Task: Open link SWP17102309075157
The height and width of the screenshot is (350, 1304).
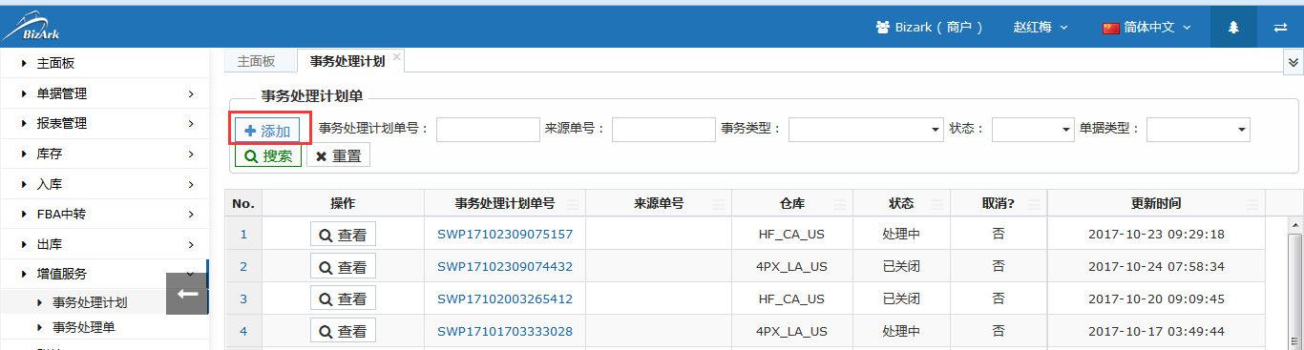Action: [505, 234]
